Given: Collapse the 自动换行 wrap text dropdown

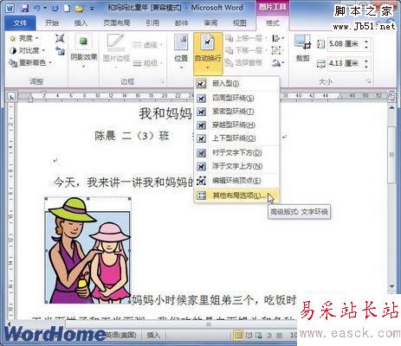Looking at the screenshot, I should (x=208, y=53).
